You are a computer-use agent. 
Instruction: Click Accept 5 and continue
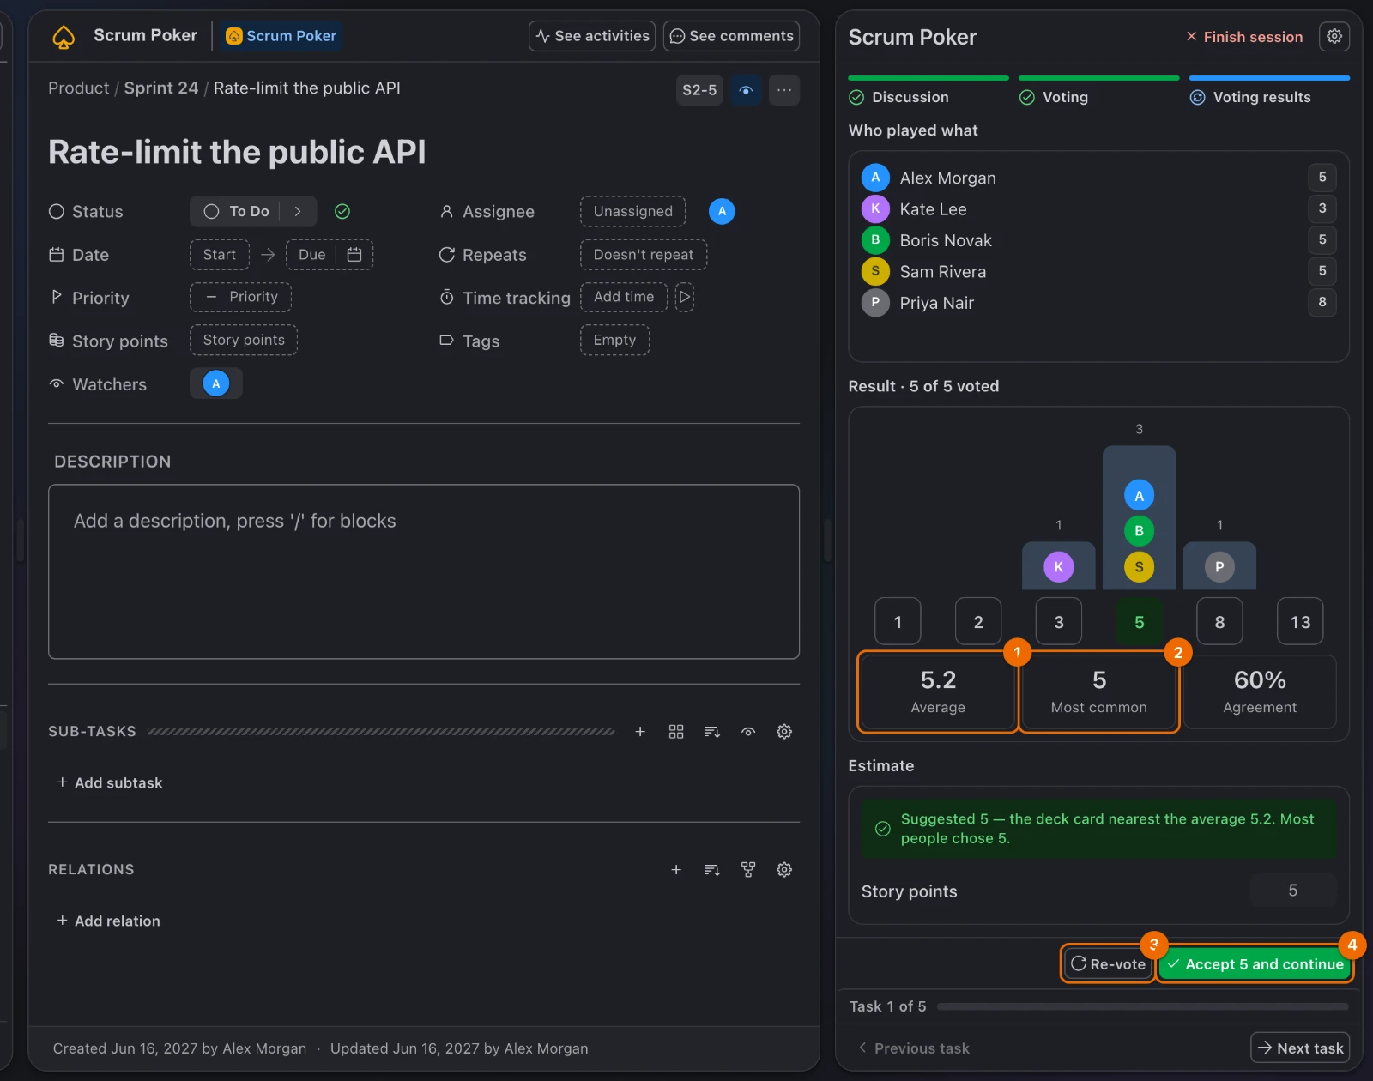click(x=1255, y=964)
